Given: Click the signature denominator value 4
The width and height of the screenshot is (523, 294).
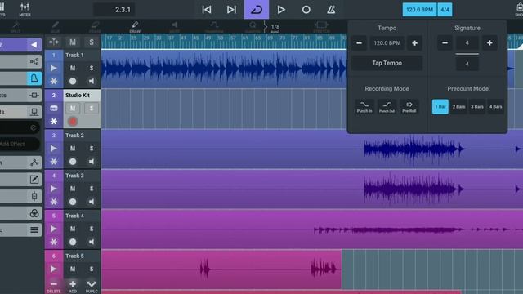Looking at the screenshot, I should [467, 64].
